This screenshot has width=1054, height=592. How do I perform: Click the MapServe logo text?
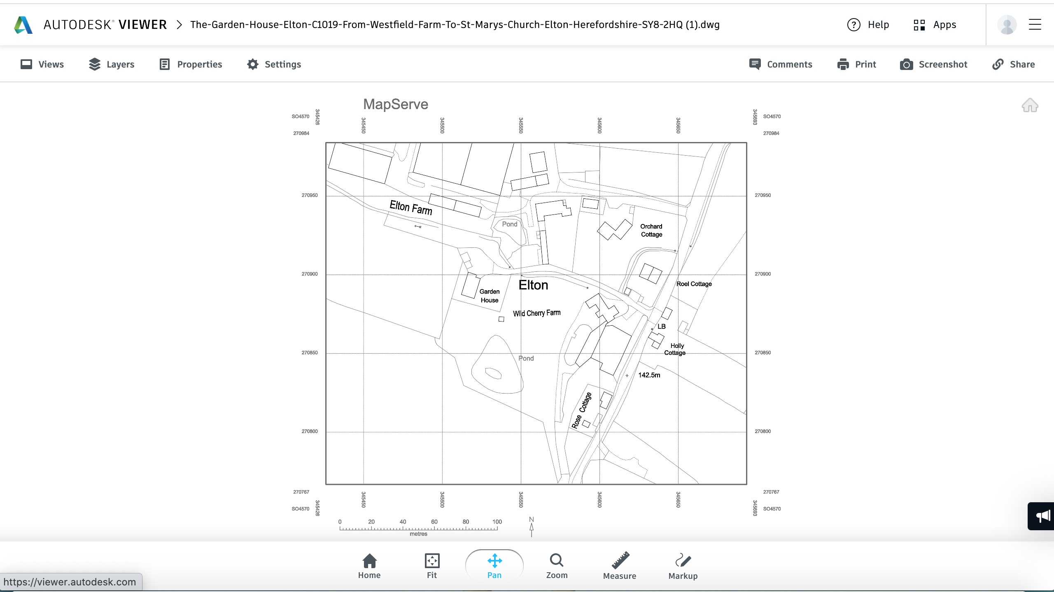pyautogui.click(x=396, y=103)
